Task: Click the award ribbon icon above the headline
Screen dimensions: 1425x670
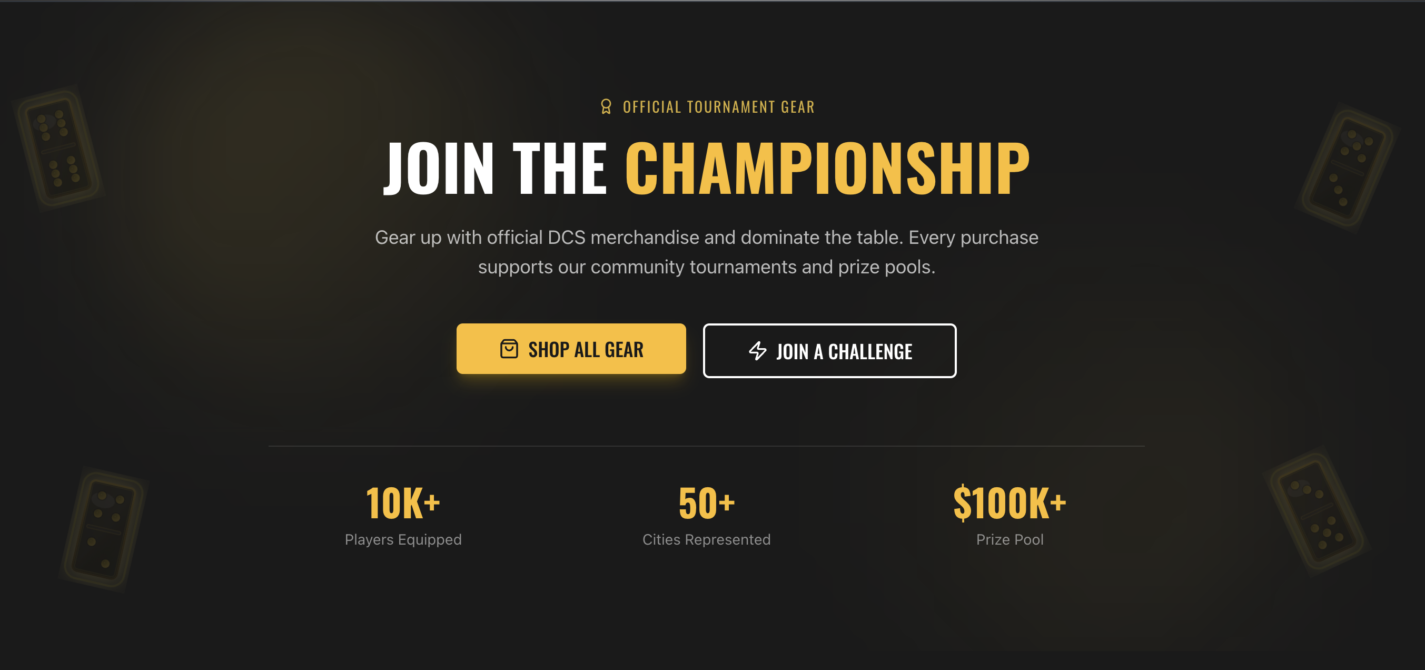Action: (x=606, y=106)
